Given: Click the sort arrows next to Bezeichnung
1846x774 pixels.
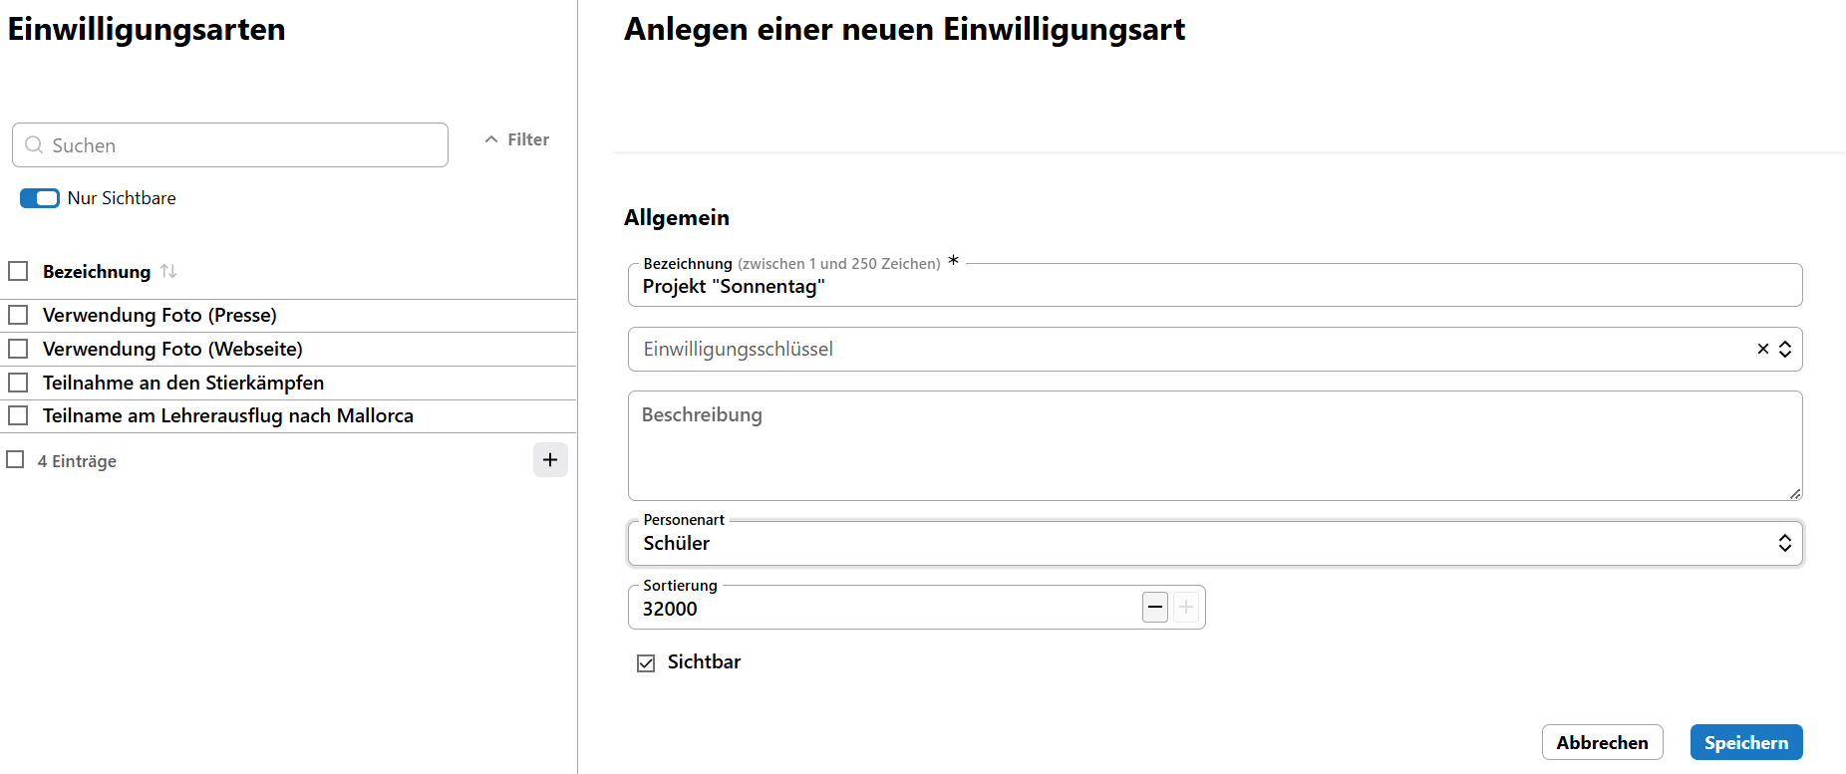Looking at the screenshot, I should [168, 271].
